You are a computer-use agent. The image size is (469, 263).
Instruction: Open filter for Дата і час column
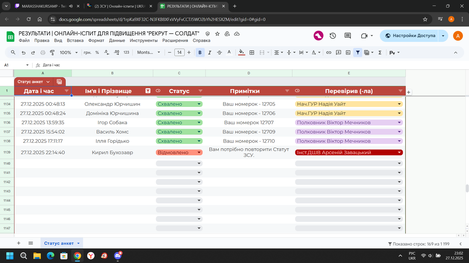coord(67,91)
